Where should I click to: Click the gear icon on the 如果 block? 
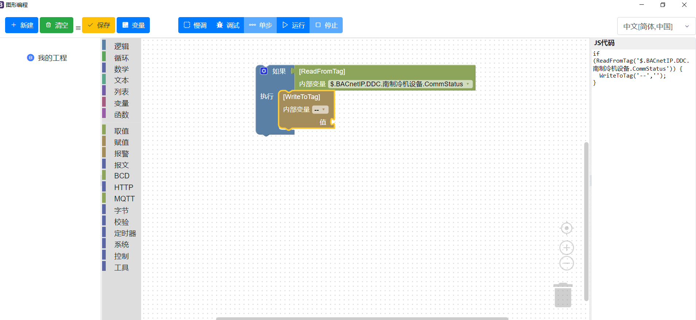click(264, 71)
